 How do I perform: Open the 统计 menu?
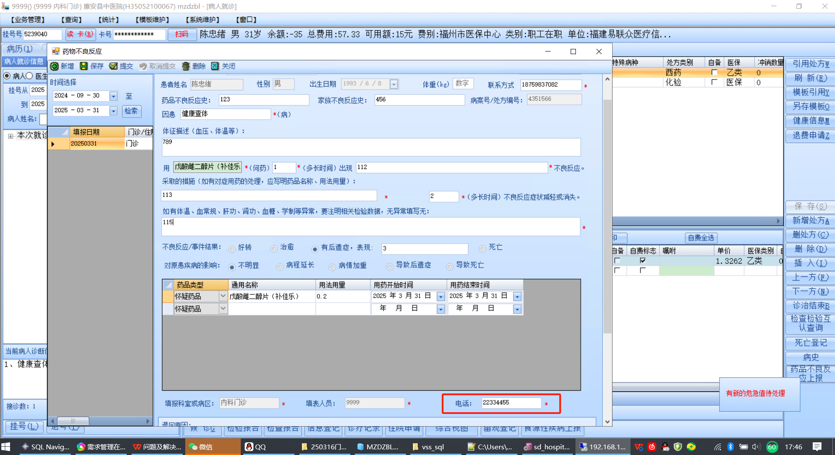[x=109, y=20]
